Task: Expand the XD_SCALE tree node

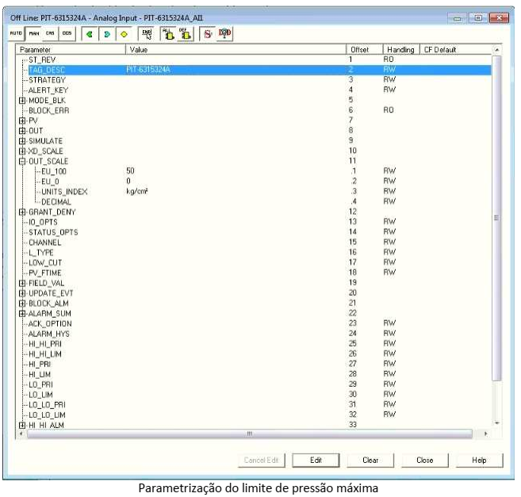Action: tap(22, 151)
